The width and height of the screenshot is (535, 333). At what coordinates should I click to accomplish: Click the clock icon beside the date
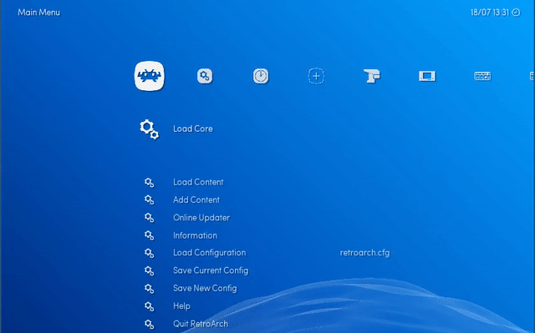tap(517, 13)
